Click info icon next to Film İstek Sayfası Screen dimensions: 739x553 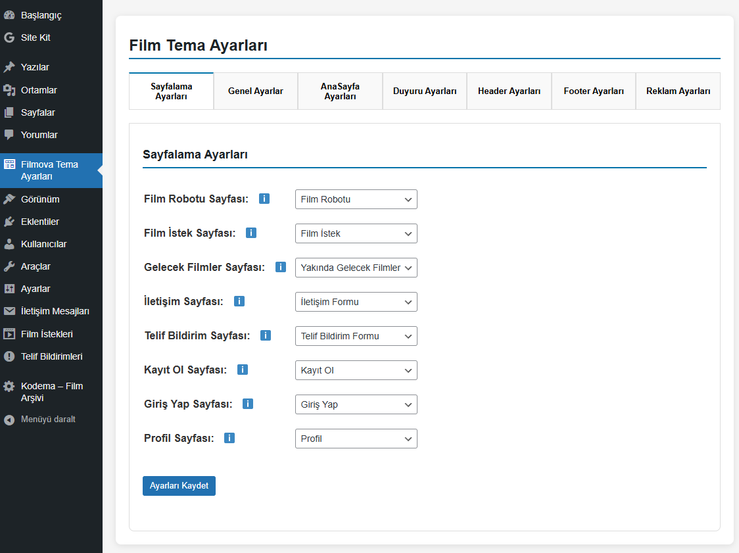pos(251,233)
